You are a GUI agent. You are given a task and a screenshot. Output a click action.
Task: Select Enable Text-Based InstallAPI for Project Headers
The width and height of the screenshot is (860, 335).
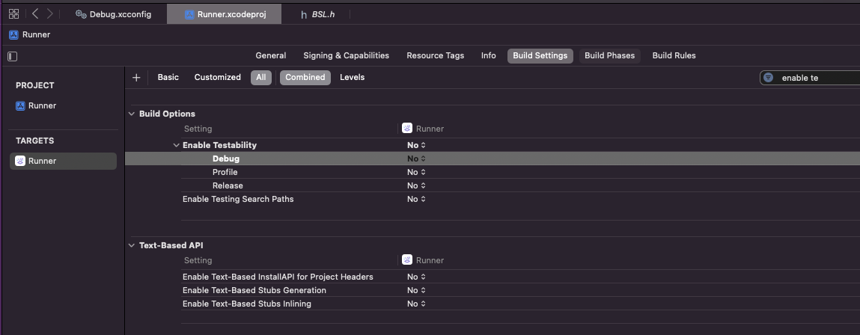point(278,277)
